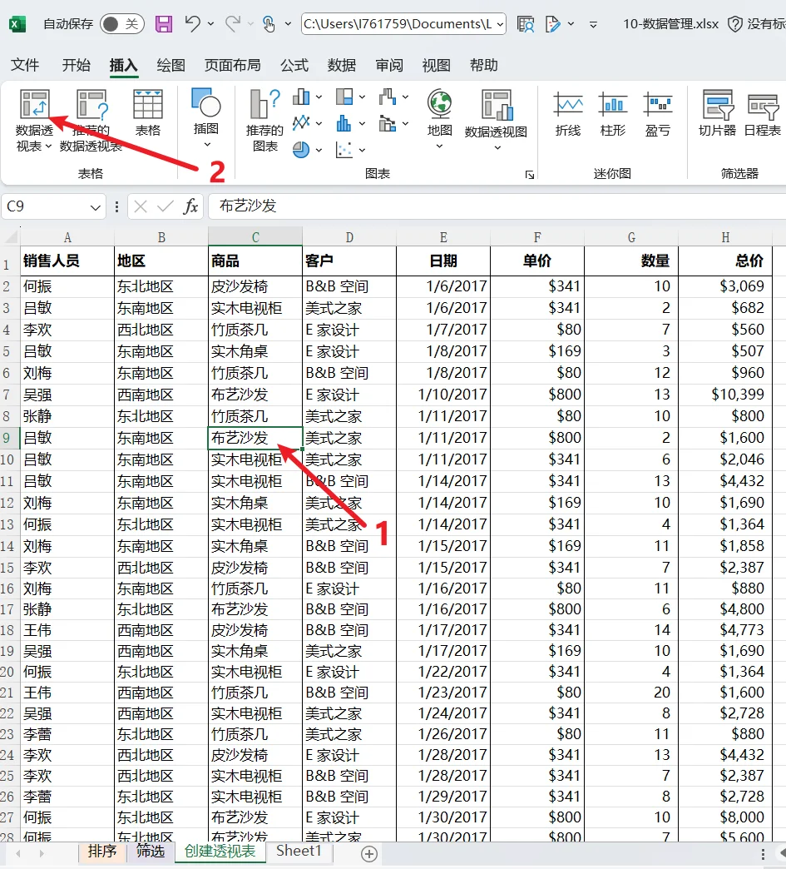786x869 pixels.
Task: Select column header C
Action: click(x=255, y=237)
